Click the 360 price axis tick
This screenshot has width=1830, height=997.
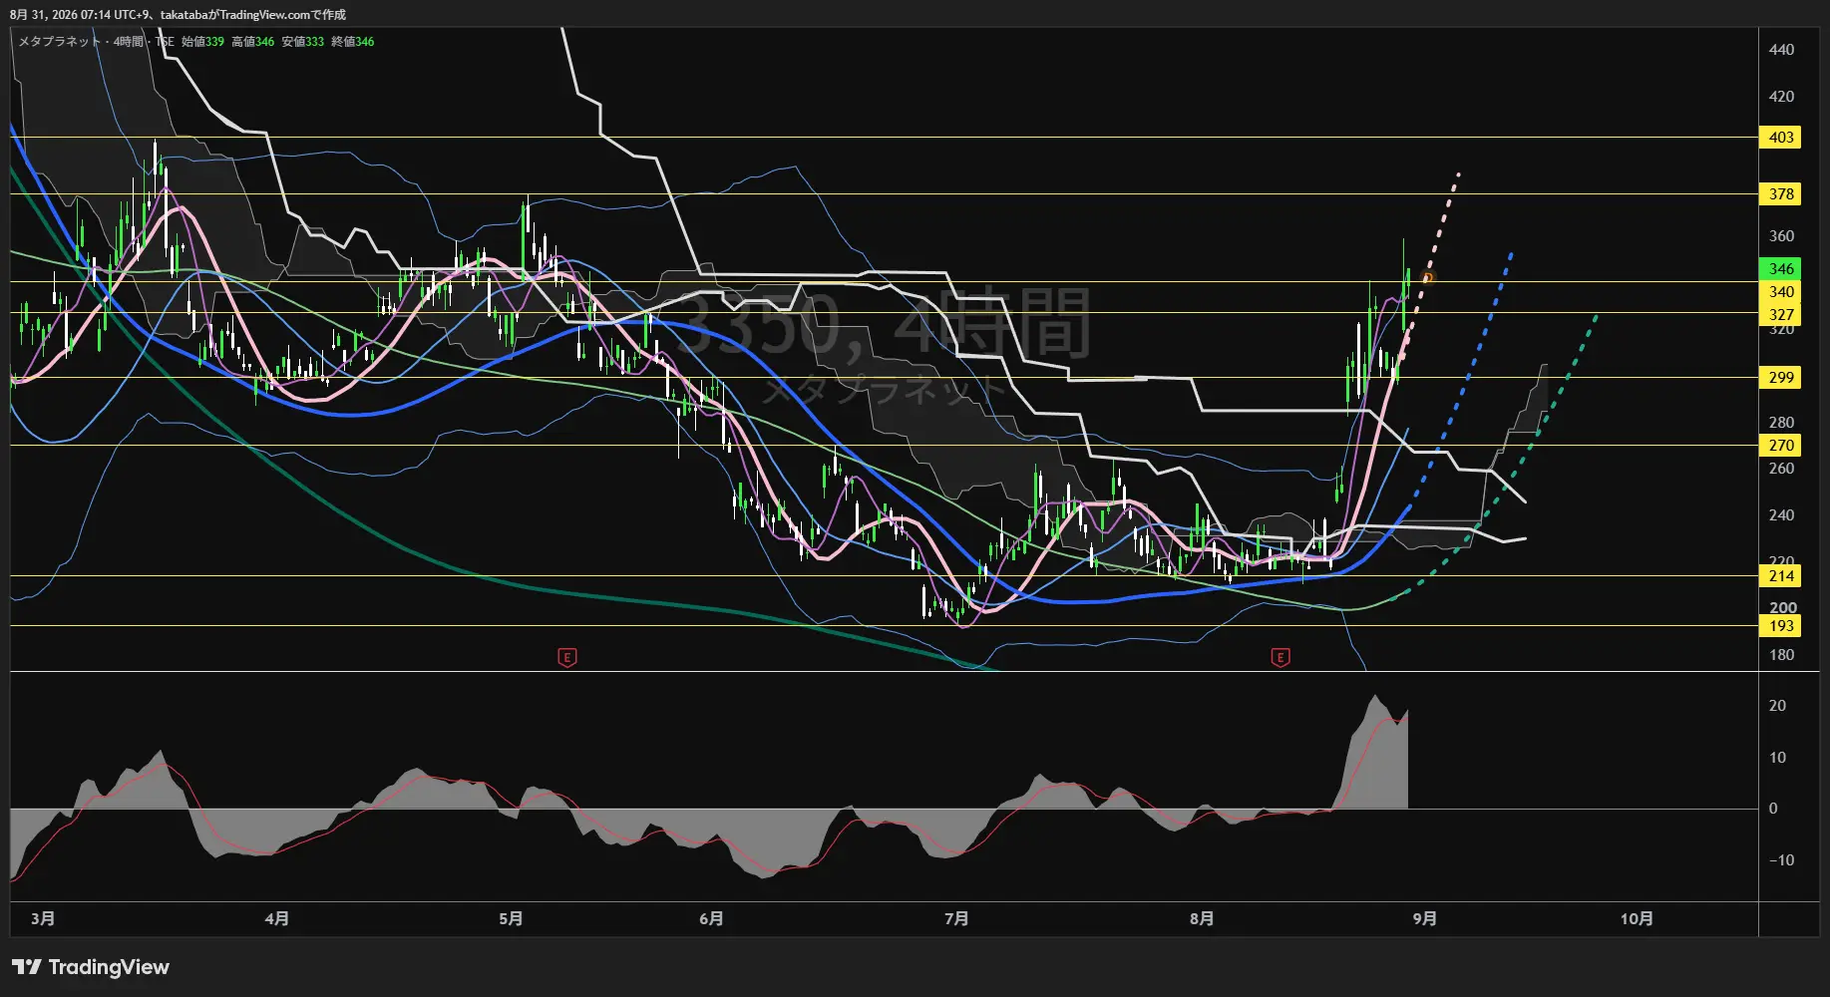1781,236
